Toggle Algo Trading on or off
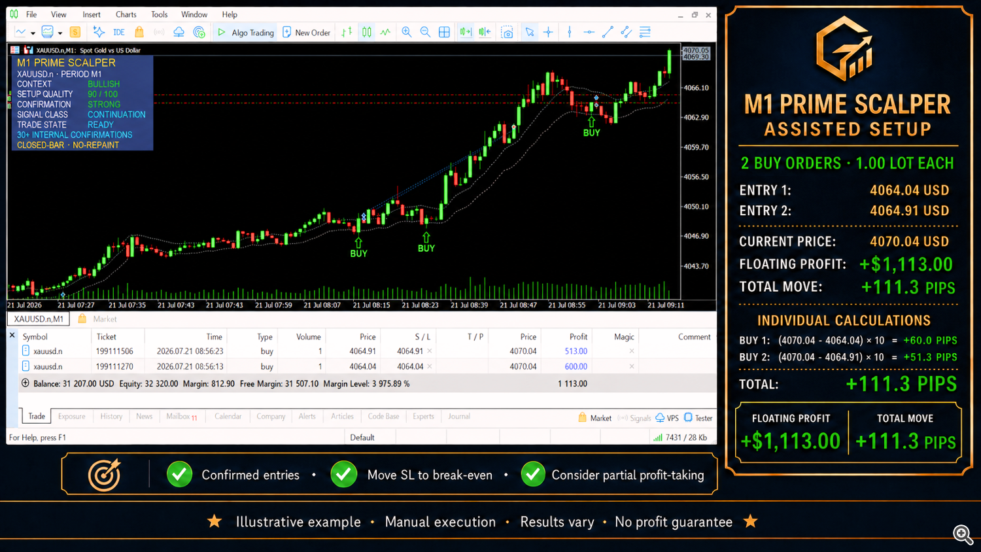Screen dimensions: 981x552 point(245,32)
